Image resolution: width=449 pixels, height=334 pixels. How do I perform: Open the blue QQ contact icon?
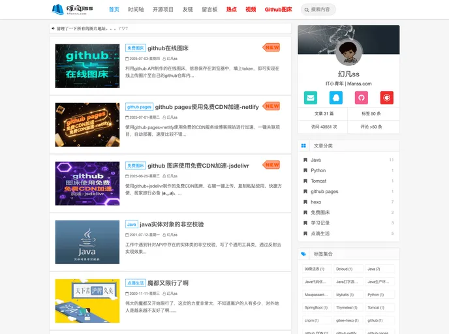335,98
